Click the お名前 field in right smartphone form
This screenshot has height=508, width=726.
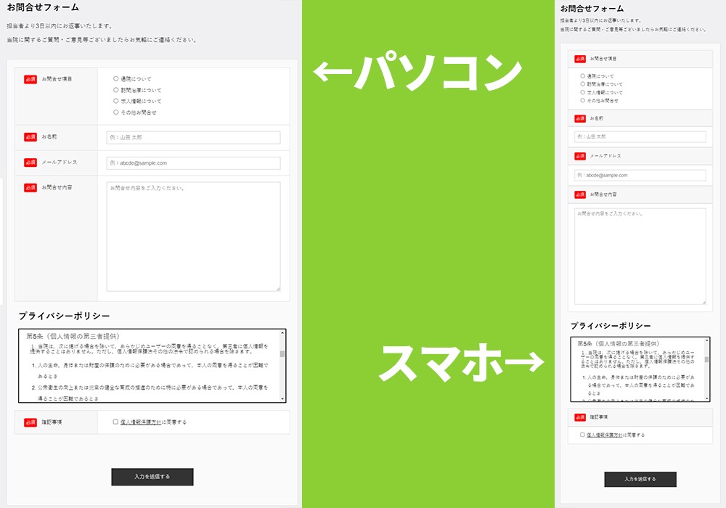pyautogui.click(x=640, y=136)
